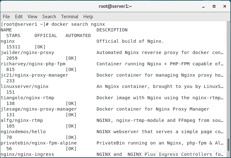
Task: Click the [OK] marker on the 70 row
Action: (x=71, y=137)
